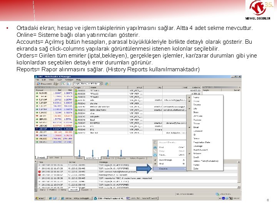Click the icon beside Account Details

155,142
